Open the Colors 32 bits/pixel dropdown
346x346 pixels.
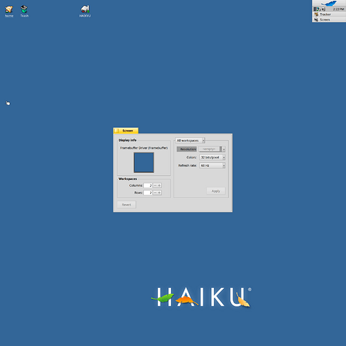(212, 157)
